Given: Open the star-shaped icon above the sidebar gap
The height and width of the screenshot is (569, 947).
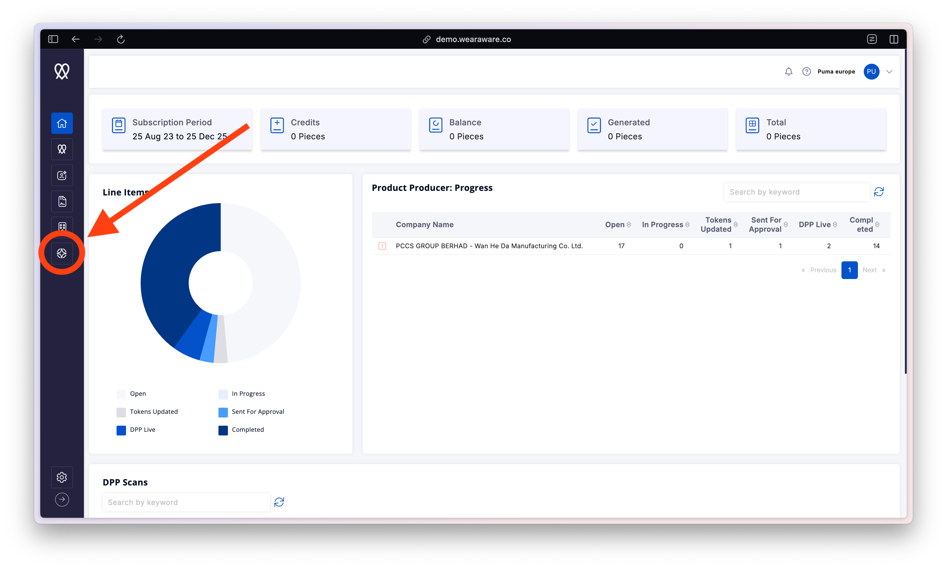Looking at the screenshot, I should tap(62, 253).
